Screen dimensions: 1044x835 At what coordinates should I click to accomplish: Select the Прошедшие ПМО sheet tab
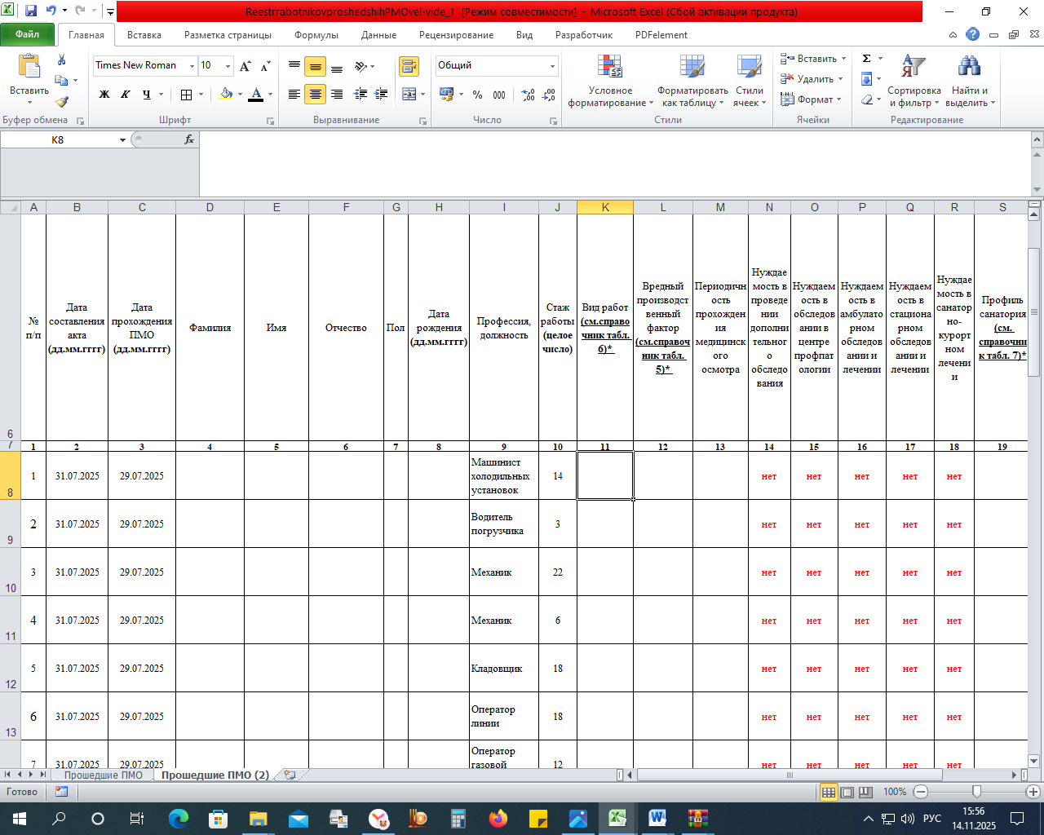point(103,775)
